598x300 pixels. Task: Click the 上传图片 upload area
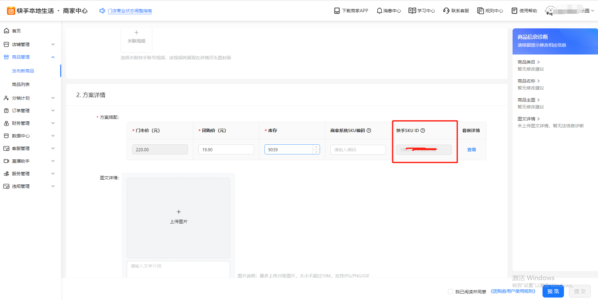(x=178, y=218)
